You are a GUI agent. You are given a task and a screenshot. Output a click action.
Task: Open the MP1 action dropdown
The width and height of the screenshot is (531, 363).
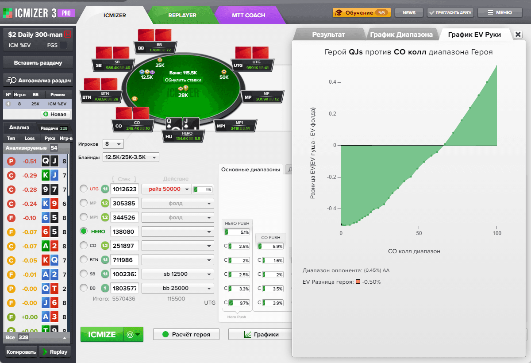pos(178,217)
